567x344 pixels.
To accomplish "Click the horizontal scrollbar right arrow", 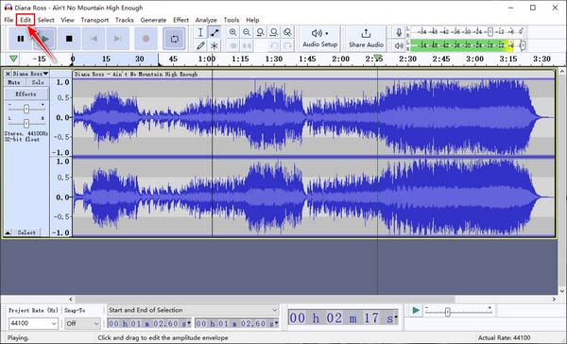I will tap(554, 300).
